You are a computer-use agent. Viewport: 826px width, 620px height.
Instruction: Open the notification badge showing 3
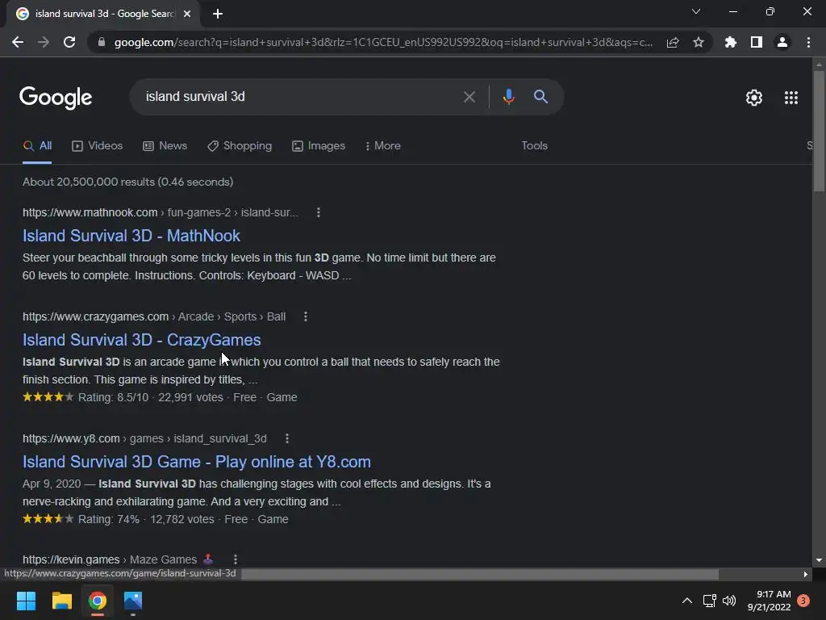(803, 601)
